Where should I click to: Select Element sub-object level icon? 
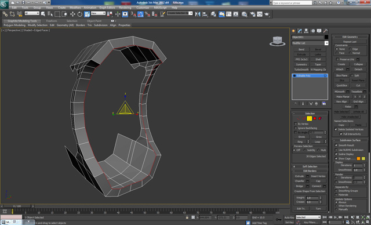320,118
